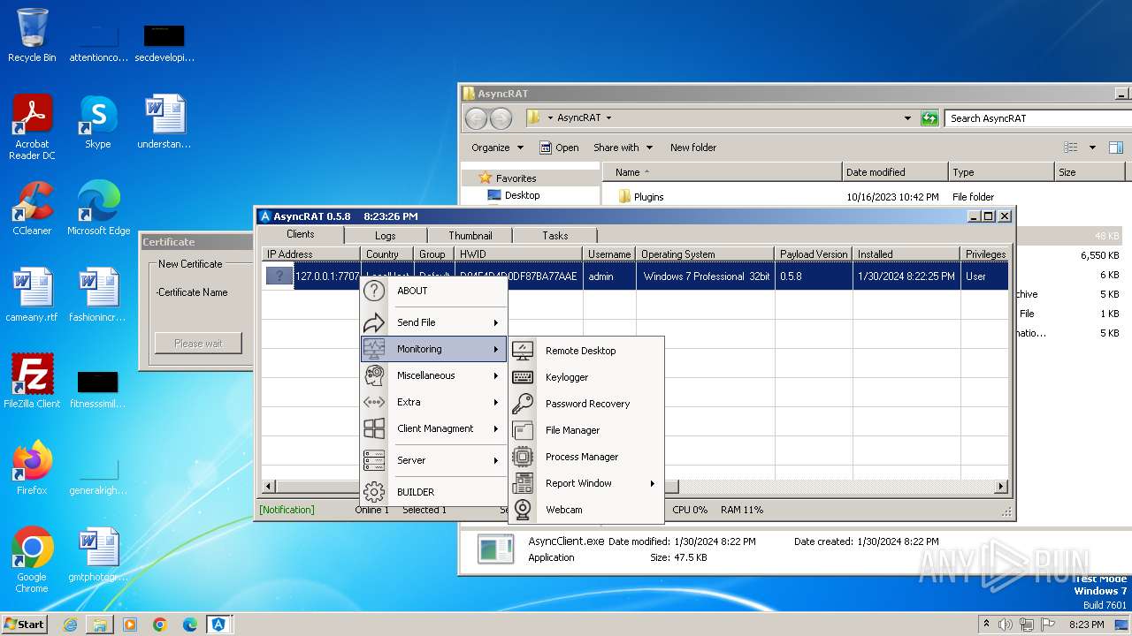Image resolution: width=1132 pixels, height=636 pixels.
Task: Click the taskbar clock
Action: point(1086,625)
